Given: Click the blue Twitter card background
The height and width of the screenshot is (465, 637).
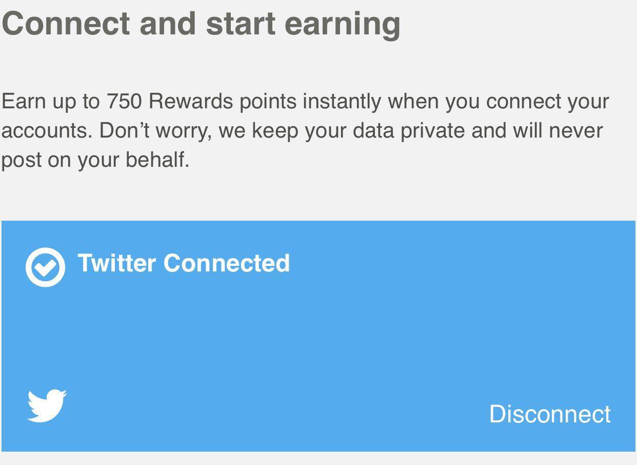Looking at the screenshot, I should pos(318,336).
